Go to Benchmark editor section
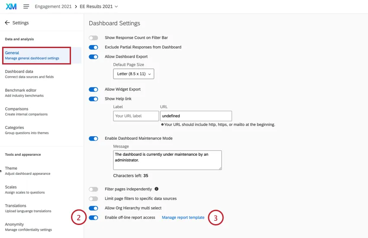Screen dimensions: 368x238 pyautogui.click(x=24, y=93)
